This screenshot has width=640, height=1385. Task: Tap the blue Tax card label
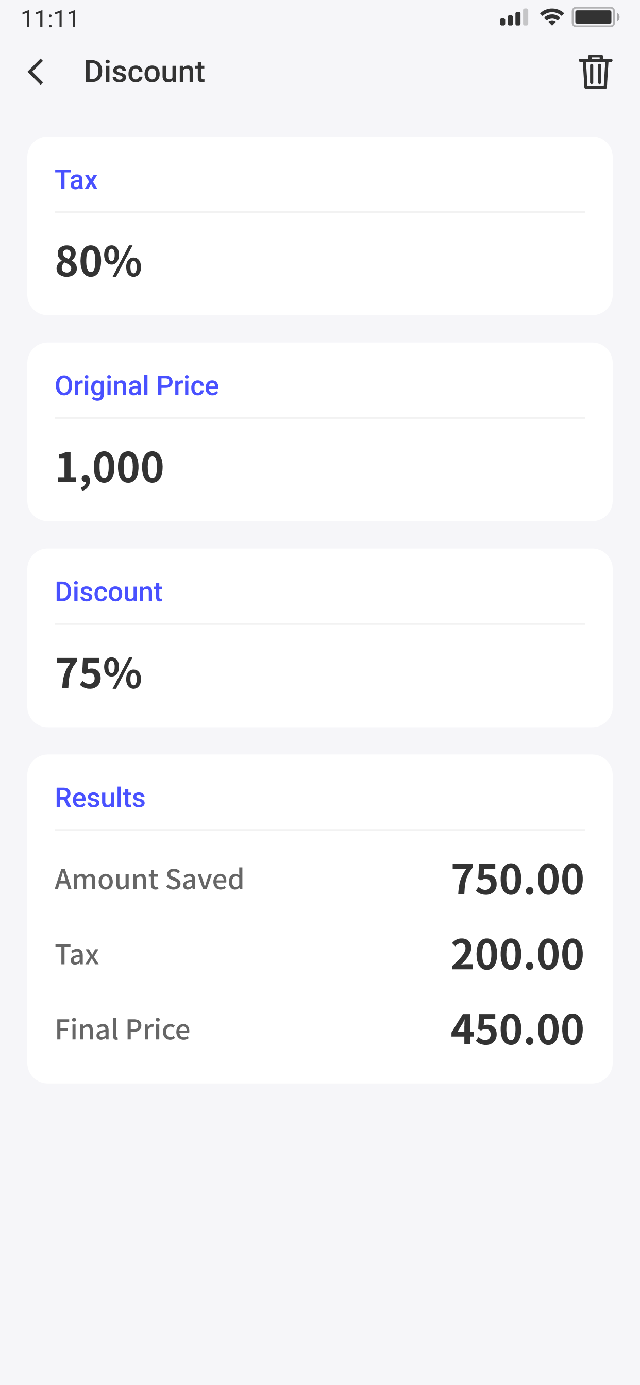(76, 180)
